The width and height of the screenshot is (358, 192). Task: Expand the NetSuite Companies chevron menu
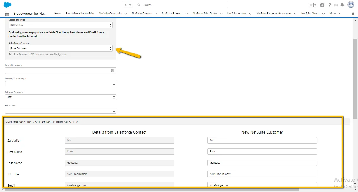[x=126, y=14]
